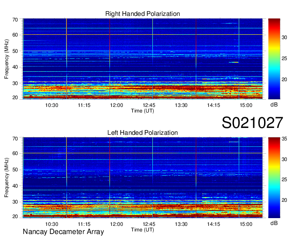The image size is (292, 237).
Task: Click the 20 frequency label on bottom plot
Action: tap(15, 216)
